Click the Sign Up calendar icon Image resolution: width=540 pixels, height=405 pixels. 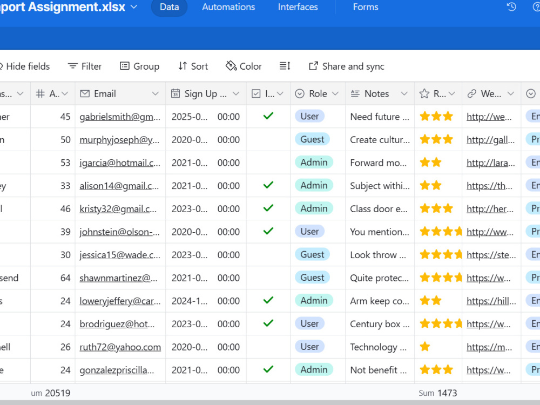(175, 93)
